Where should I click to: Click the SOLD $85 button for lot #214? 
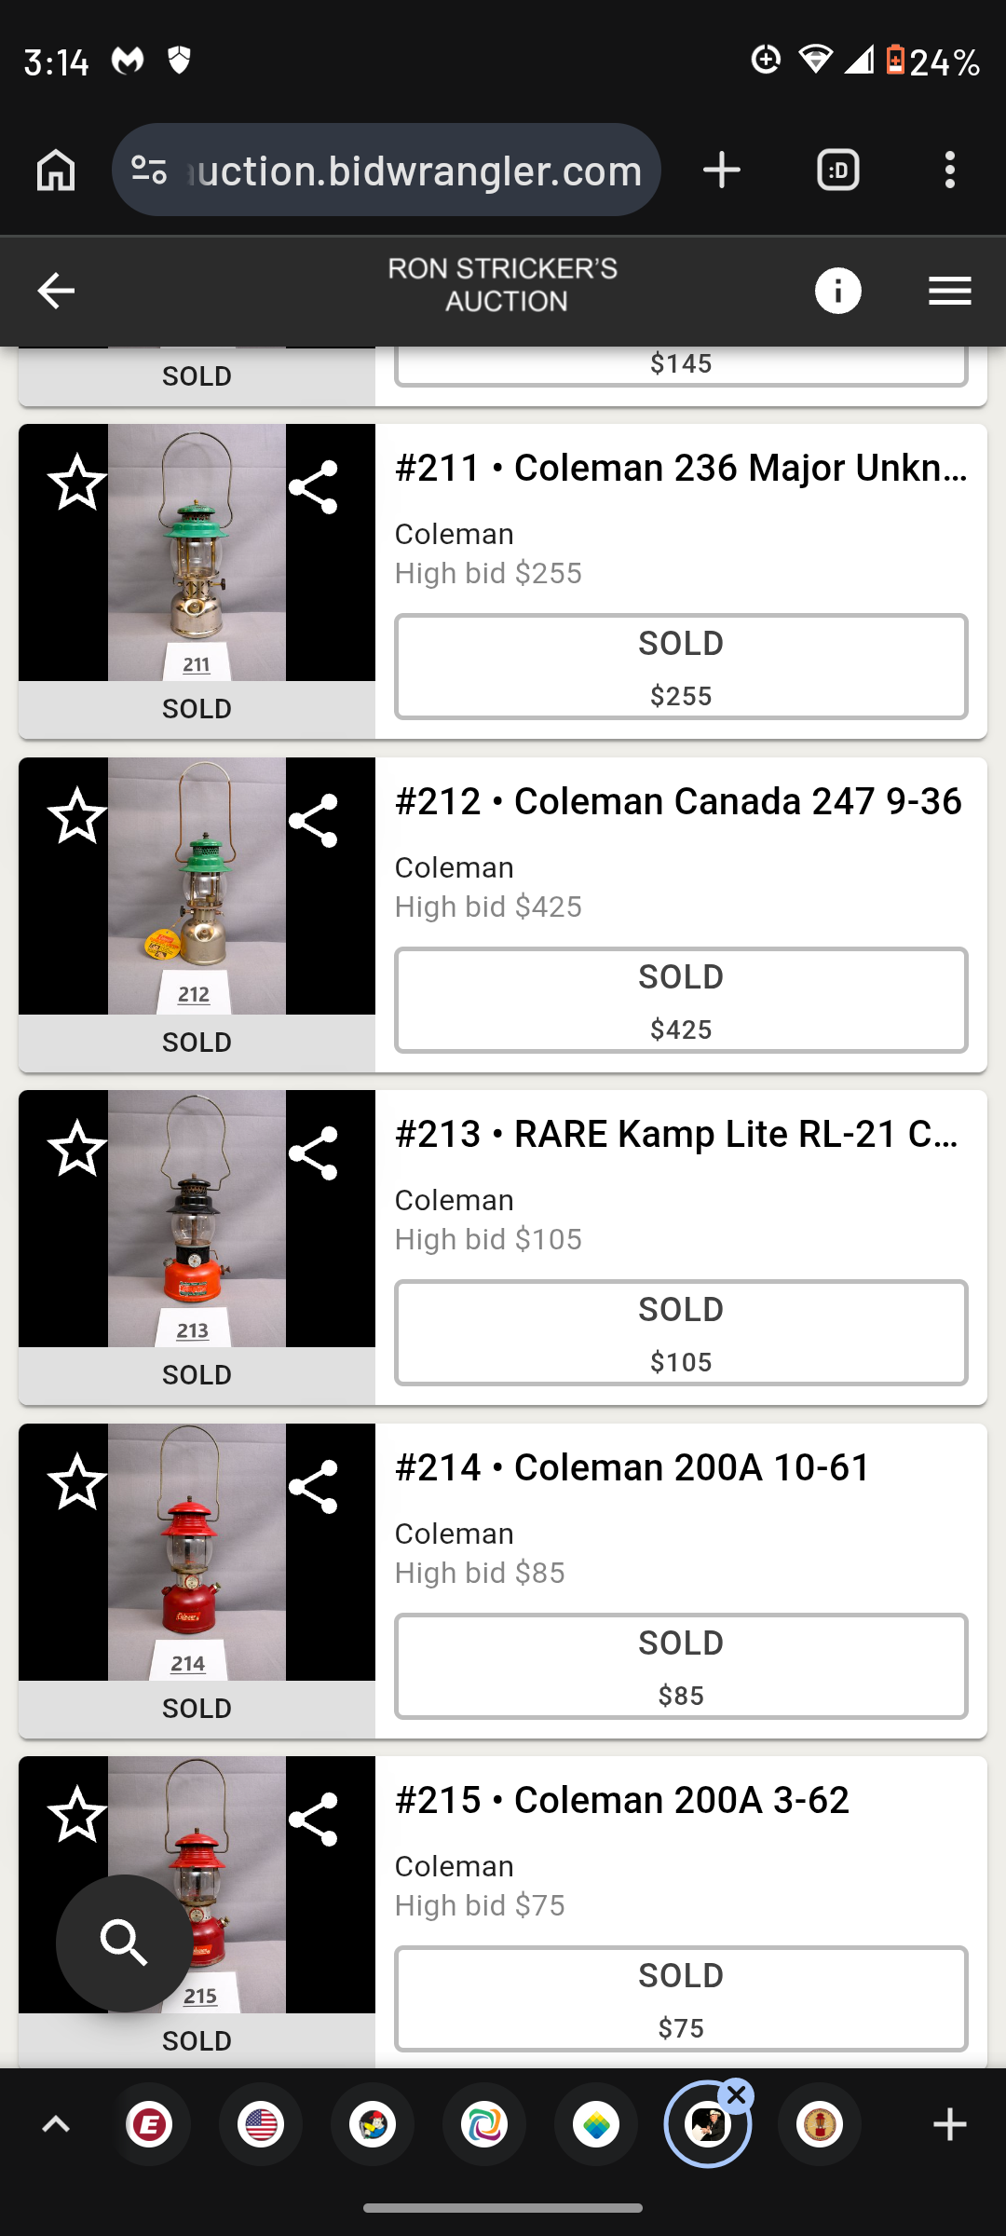[681, 1667]
